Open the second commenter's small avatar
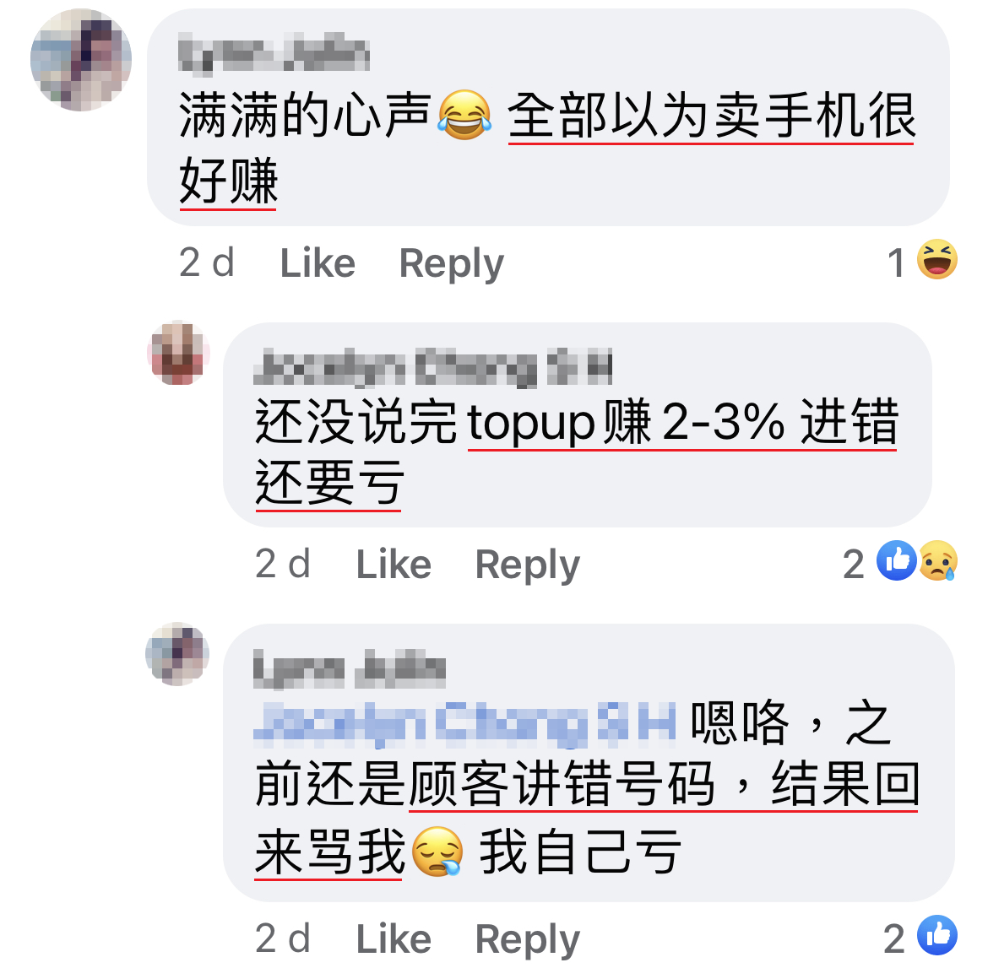Screen dimensions: 988x968 click(x=178, y=353)
